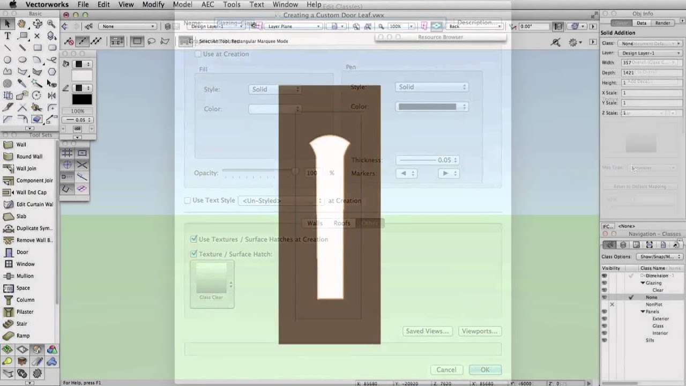Cancel the Edit Class dialog
686x386 pixels.
tap(446, 370)
